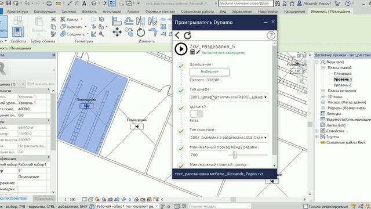Open the Autodesk App Store cart icon

click(337, 3)
